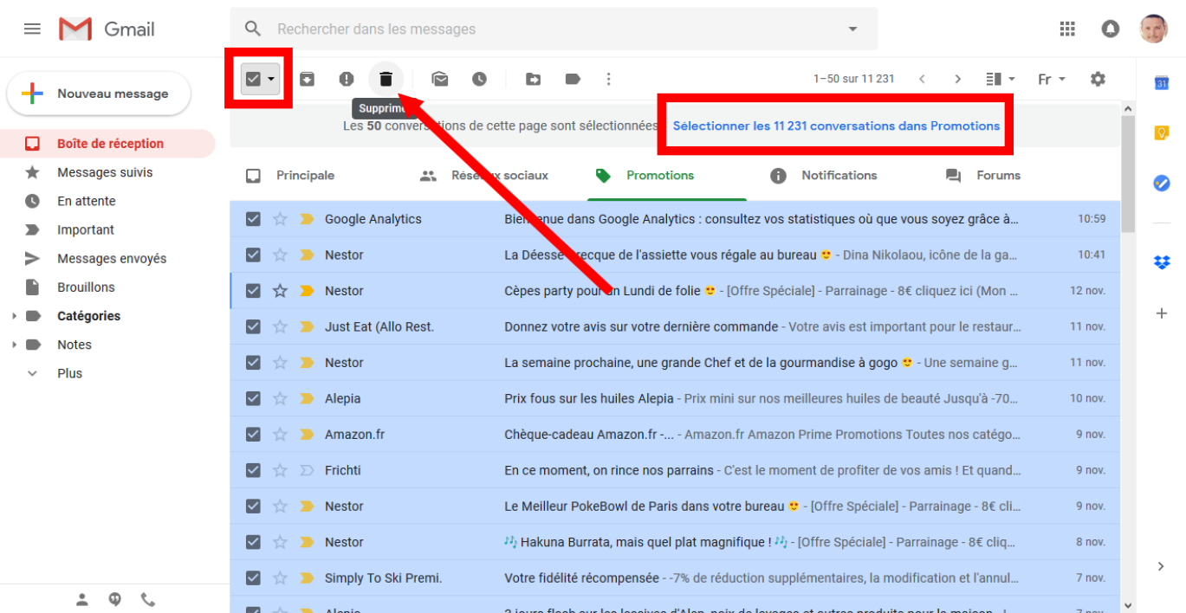This screenshot has width=1186, height=613.
Task: Expand the Notes label tree
Action: click(14, 345)
